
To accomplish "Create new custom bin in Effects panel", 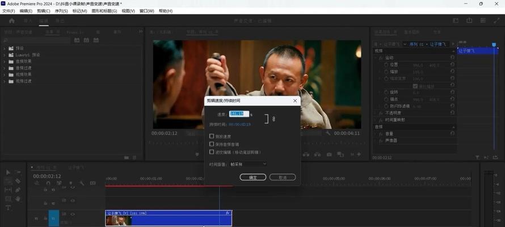I will click(127, 157).
